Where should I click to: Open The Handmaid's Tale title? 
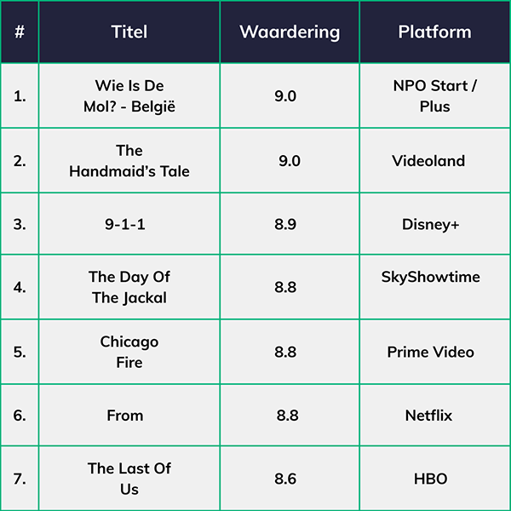129,161
